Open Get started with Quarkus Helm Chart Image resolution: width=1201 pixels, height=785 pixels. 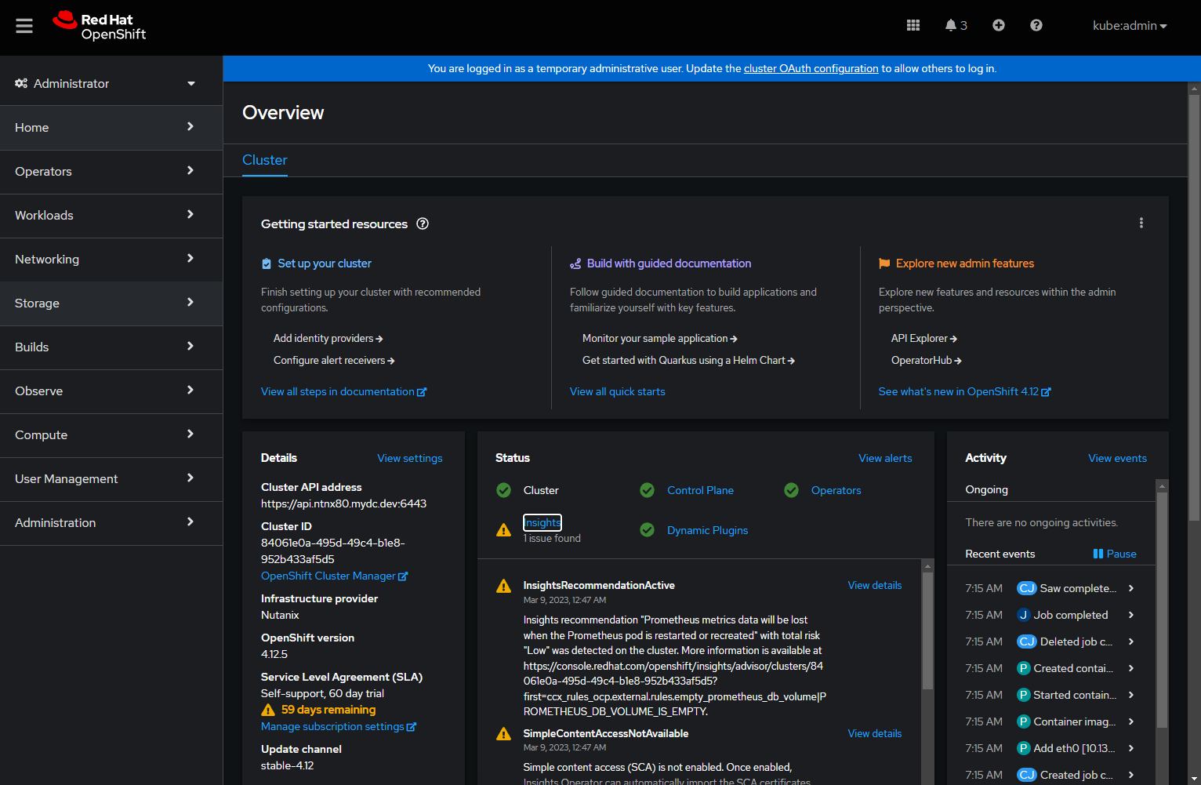688,361
